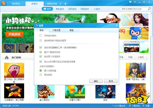Click 取消 button in settings dialog
The image size is (153, 108).
111,81
